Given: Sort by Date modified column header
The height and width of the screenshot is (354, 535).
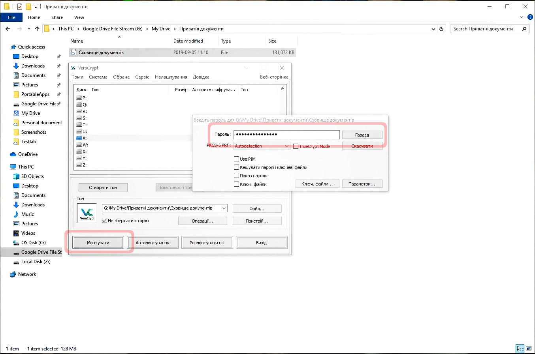Looking at the screenshot, I should 188,41.
